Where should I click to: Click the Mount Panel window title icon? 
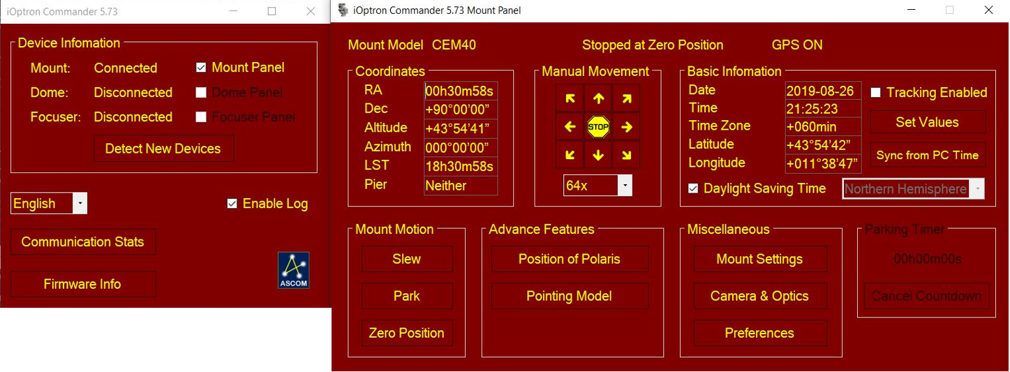pyautogui.click(x=342, y=10)
